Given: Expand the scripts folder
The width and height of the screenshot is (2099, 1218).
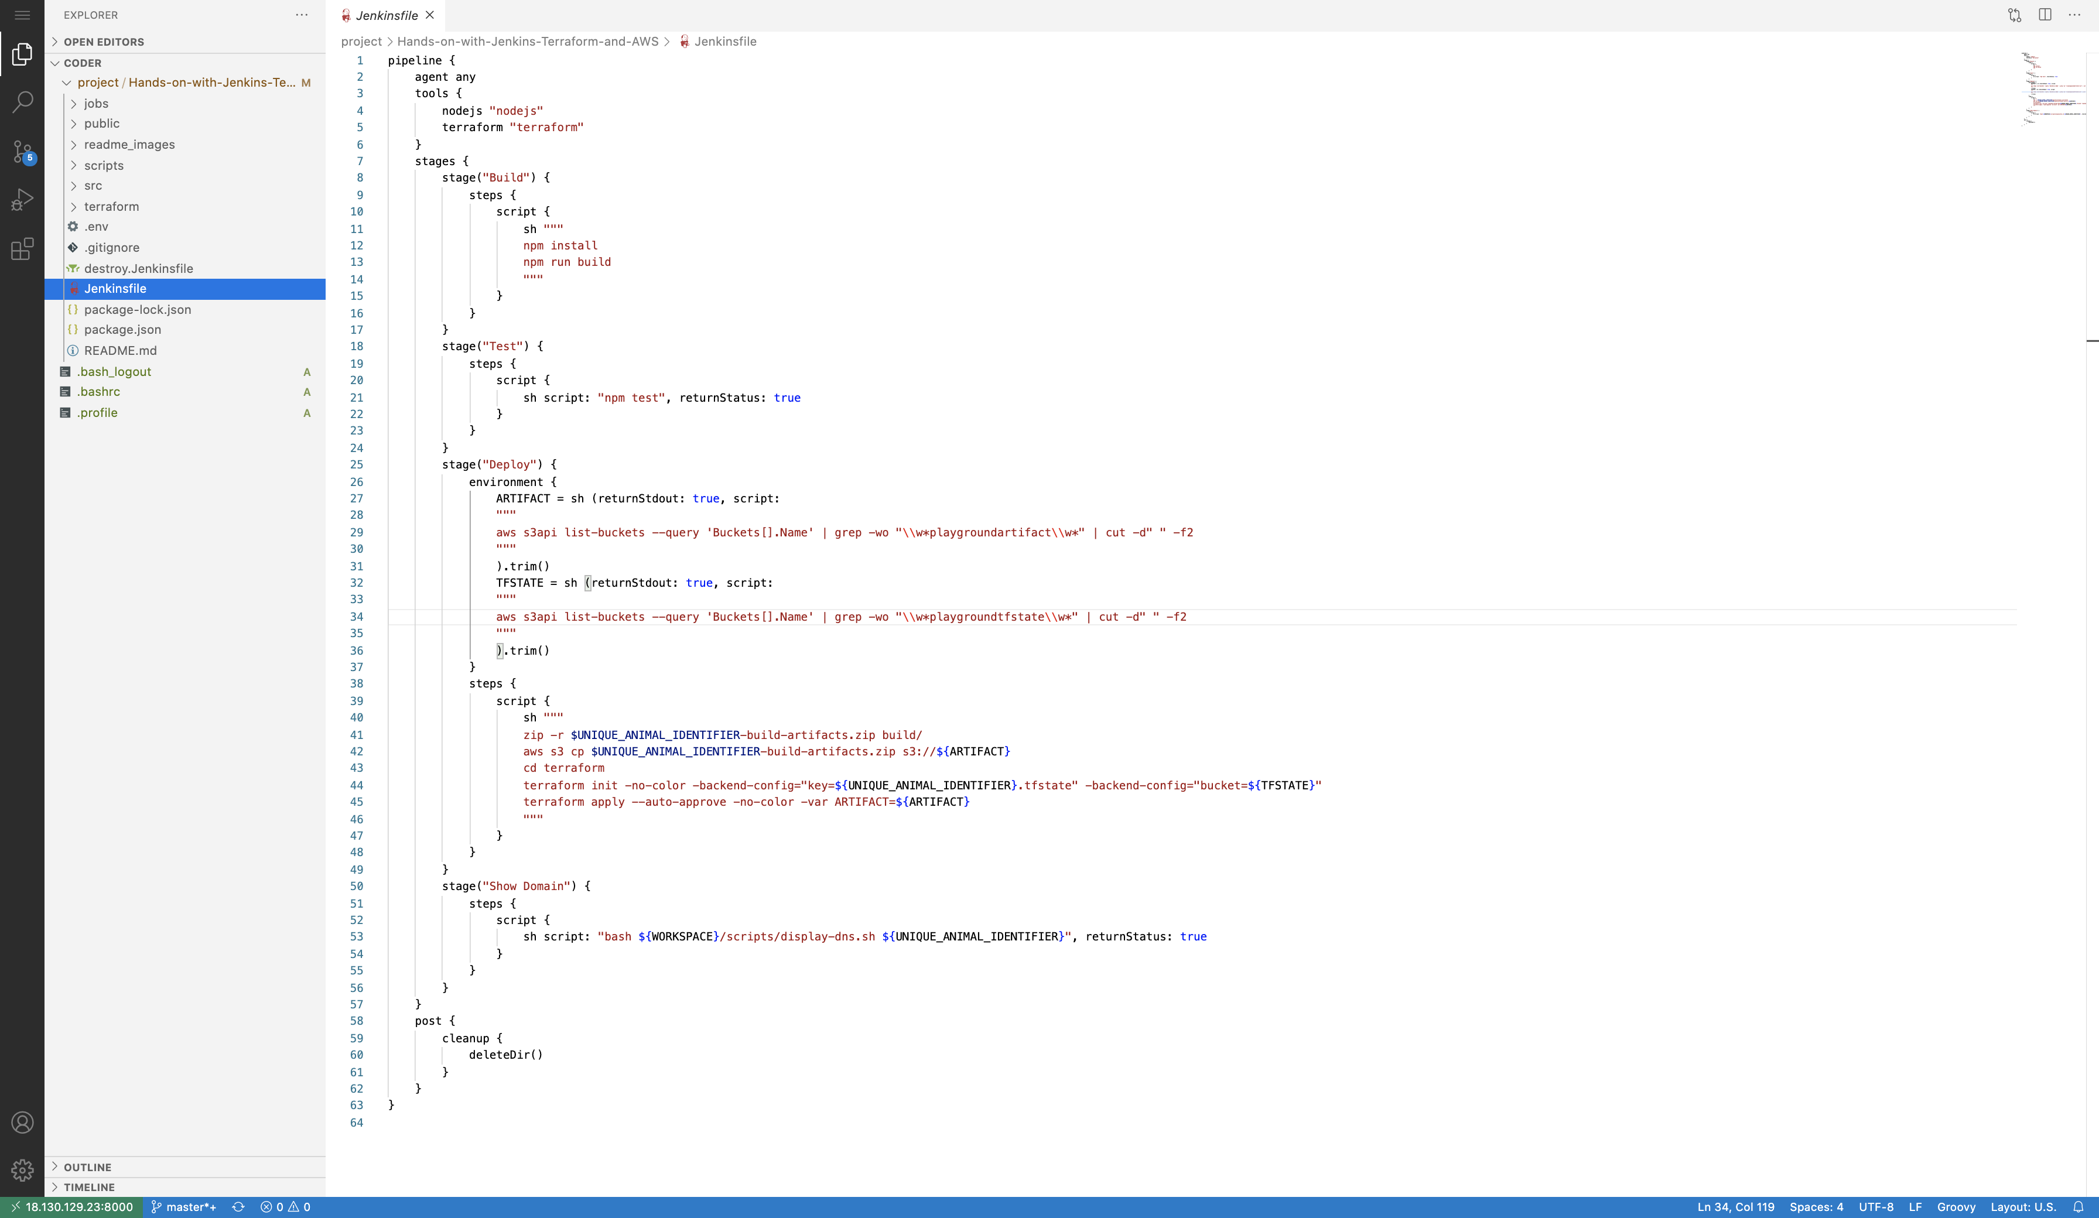Looking at the screenshot, I should 185,165.
